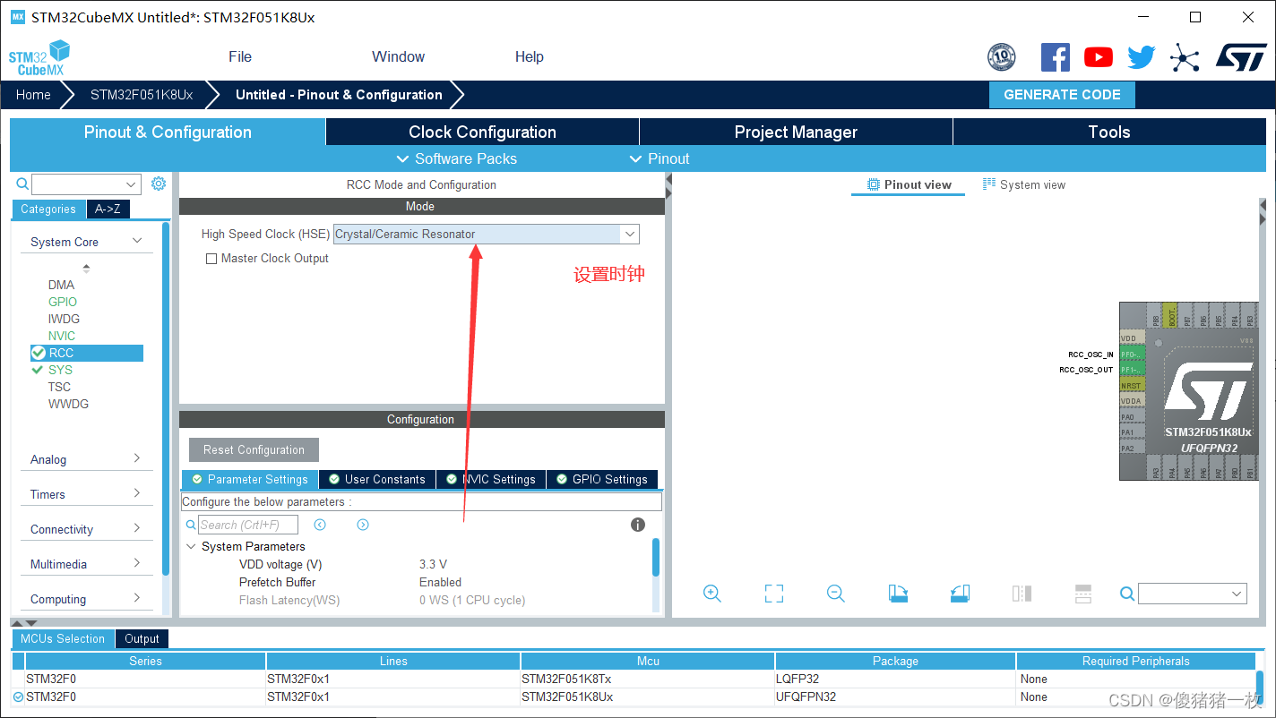The image size is (1276, 718).
Task: Open the Facebook link icon
Action: click(1056, 57)
